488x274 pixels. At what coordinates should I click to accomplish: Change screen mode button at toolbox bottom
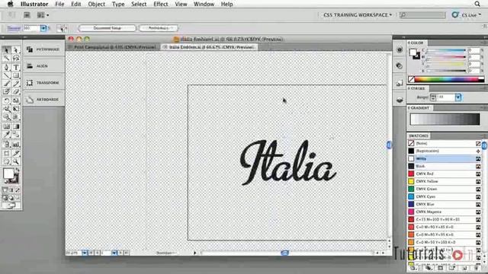click(x=11, y=205)
